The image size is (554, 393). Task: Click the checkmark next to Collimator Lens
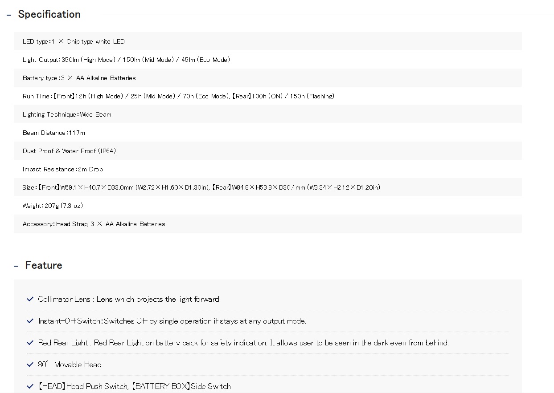tap(30, 299)
